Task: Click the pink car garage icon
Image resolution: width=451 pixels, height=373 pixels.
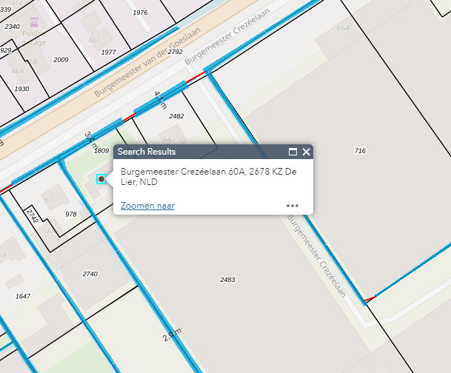Action: tap(34, 27)
